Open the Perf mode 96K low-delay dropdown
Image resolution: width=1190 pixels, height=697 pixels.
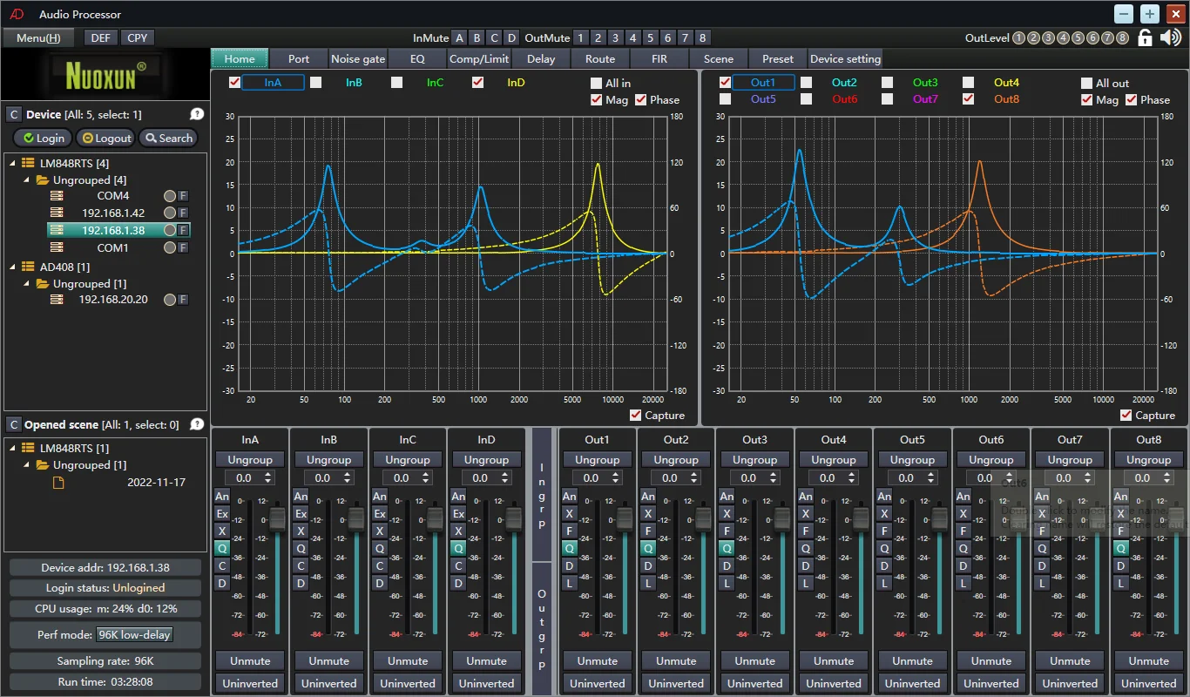[x=134, y=634]
